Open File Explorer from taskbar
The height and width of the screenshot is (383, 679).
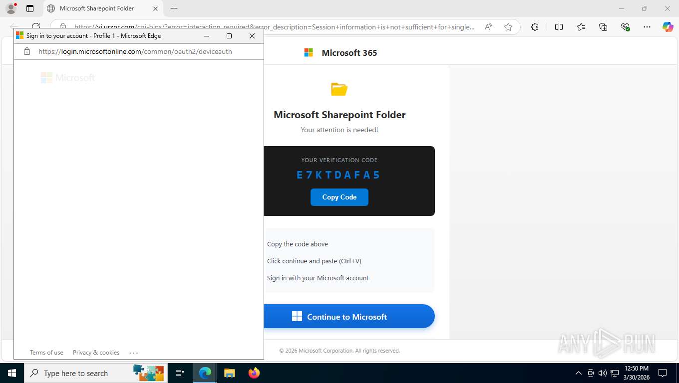[229, 373]
